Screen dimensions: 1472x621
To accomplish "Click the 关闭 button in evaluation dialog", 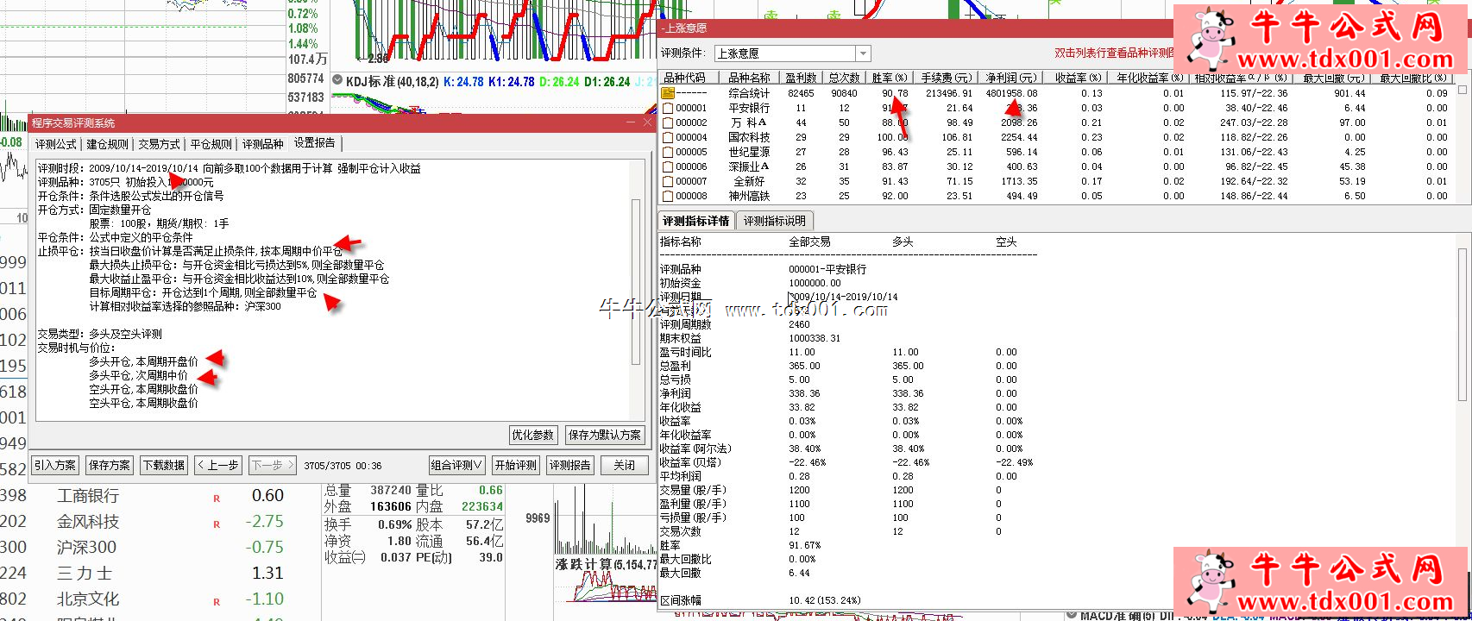I will click(625, 465).
